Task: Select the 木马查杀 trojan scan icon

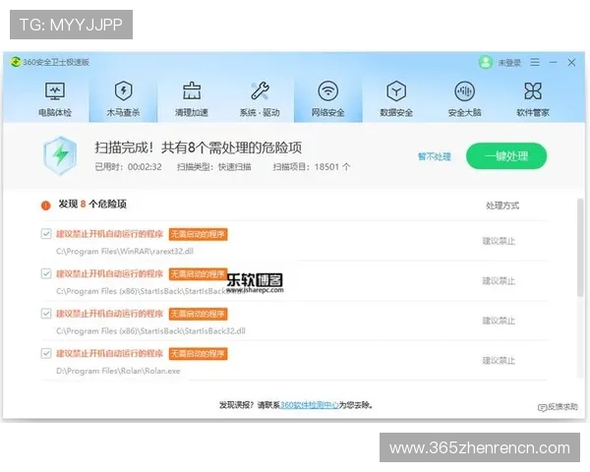Action: 124,90
